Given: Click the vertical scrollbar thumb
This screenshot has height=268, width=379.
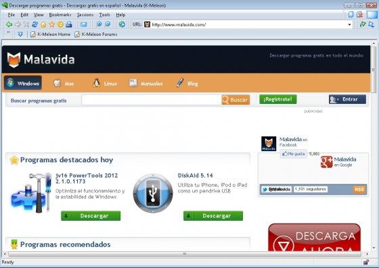Looking at the screenshot, I should (x=374, y=70).
